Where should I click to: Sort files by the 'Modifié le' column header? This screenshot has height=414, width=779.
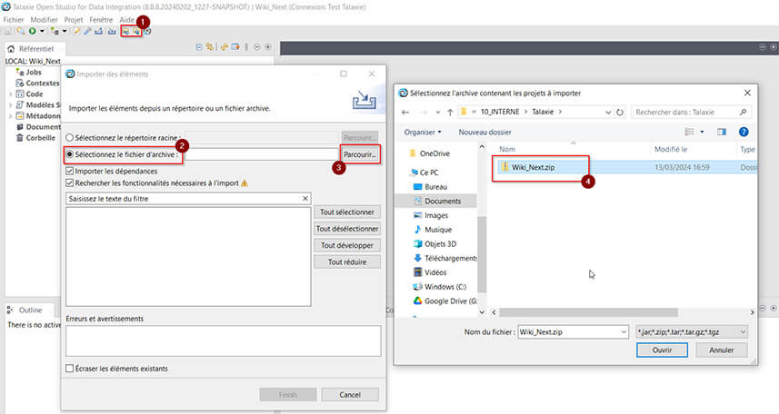(671, 150)
